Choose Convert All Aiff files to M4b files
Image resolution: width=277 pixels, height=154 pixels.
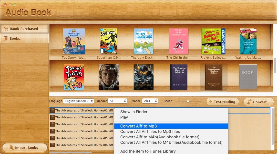[171, 142]
